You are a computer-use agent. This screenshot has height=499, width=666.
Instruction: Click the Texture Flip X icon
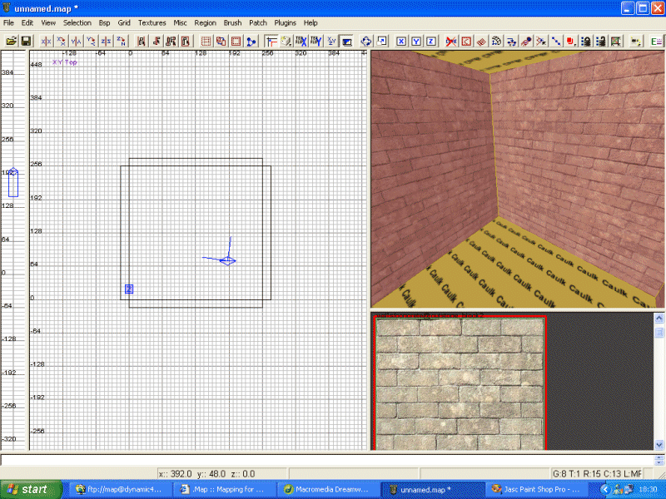[301, 41]
